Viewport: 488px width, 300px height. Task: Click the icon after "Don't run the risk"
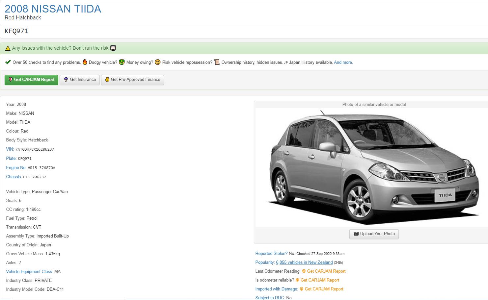click(x=113, y=48)
